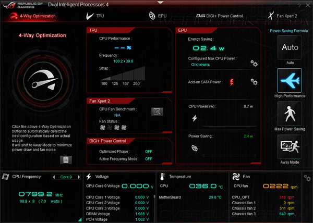Open Add-on SATA Power settings gears

tap(254, 82)
